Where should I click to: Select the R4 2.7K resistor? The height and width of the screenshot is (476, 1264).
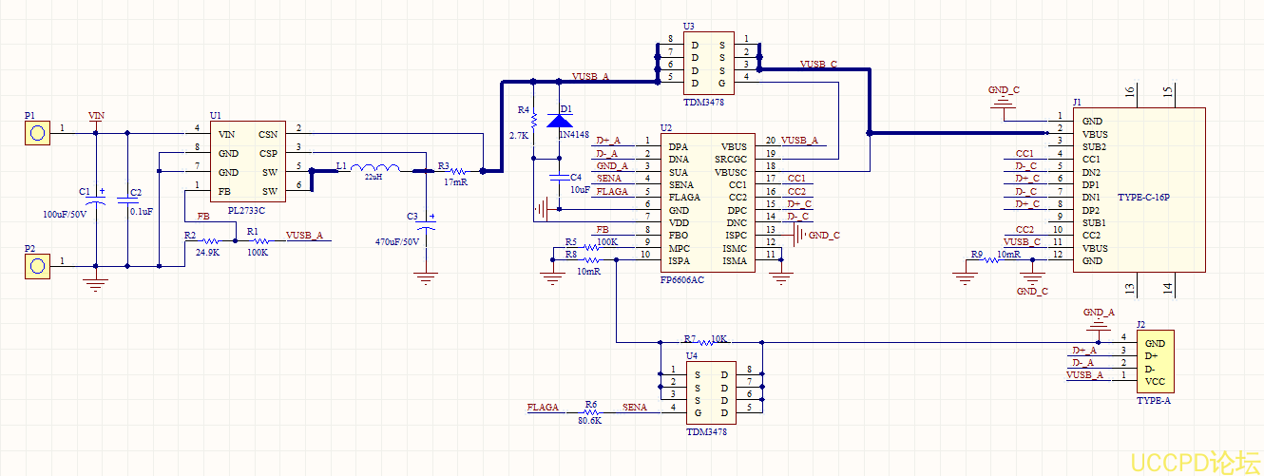click(534, 121)
